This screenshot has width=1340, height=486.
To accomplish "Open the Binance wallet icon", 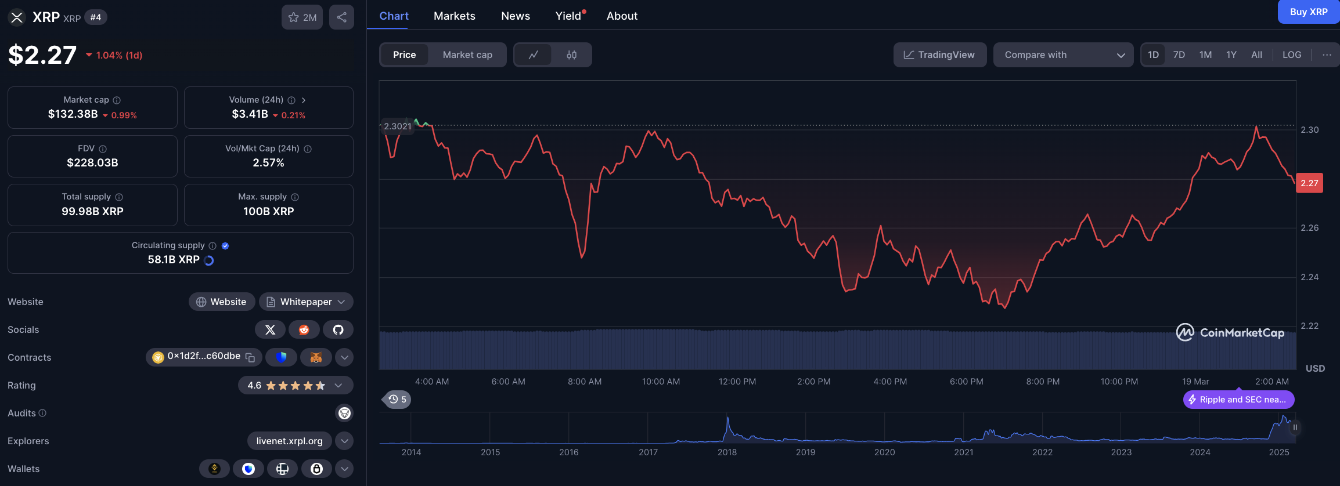I will point(214,469).
